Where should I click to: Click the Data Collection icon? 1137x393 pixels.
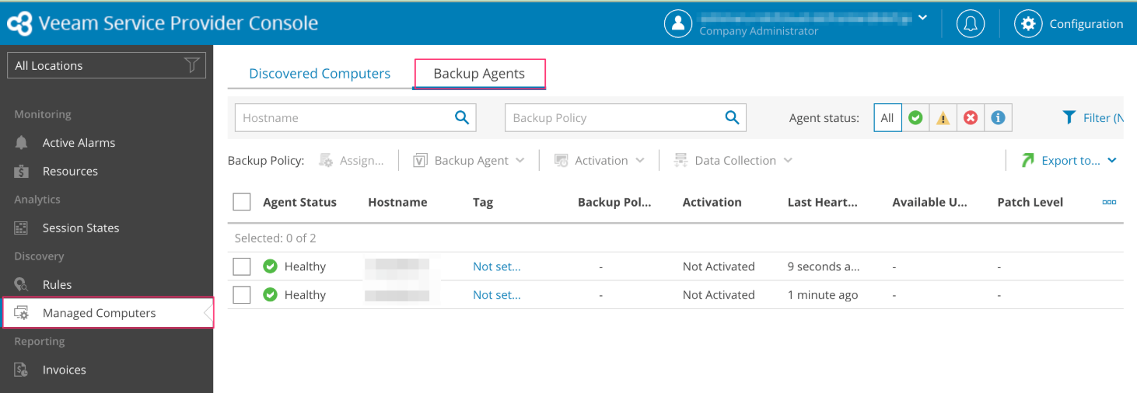[680, 160]
